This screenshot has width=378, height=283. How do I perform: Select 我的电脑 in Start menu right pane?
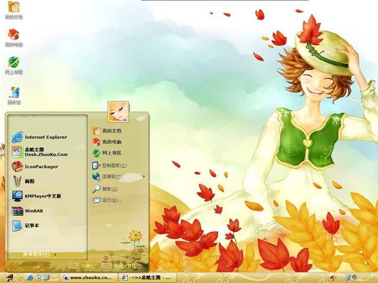[x=107, y=141]
